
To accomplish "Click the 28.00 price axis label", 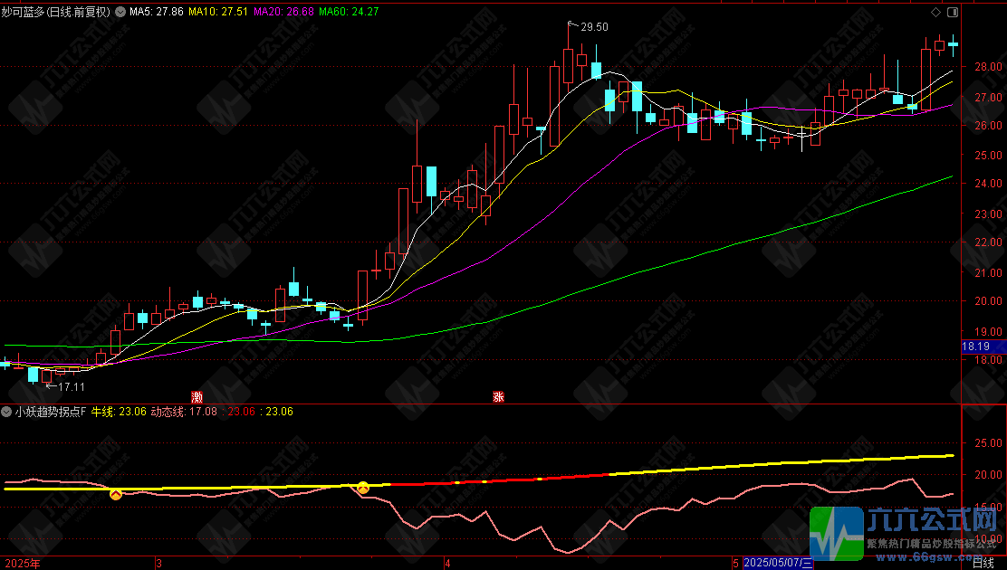I will click(x=988, y=67).
